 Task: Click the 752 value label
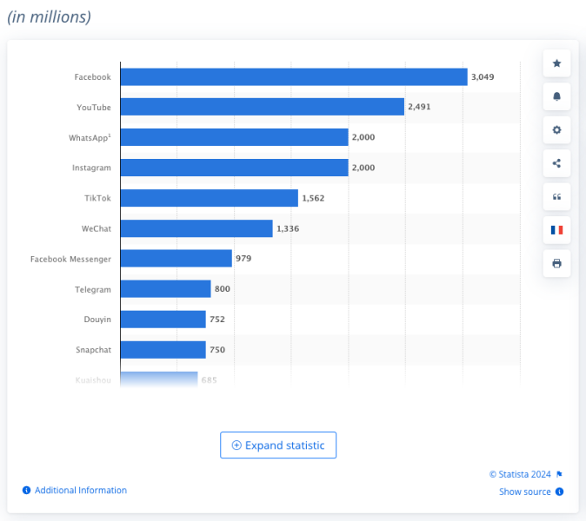point(217,320)
